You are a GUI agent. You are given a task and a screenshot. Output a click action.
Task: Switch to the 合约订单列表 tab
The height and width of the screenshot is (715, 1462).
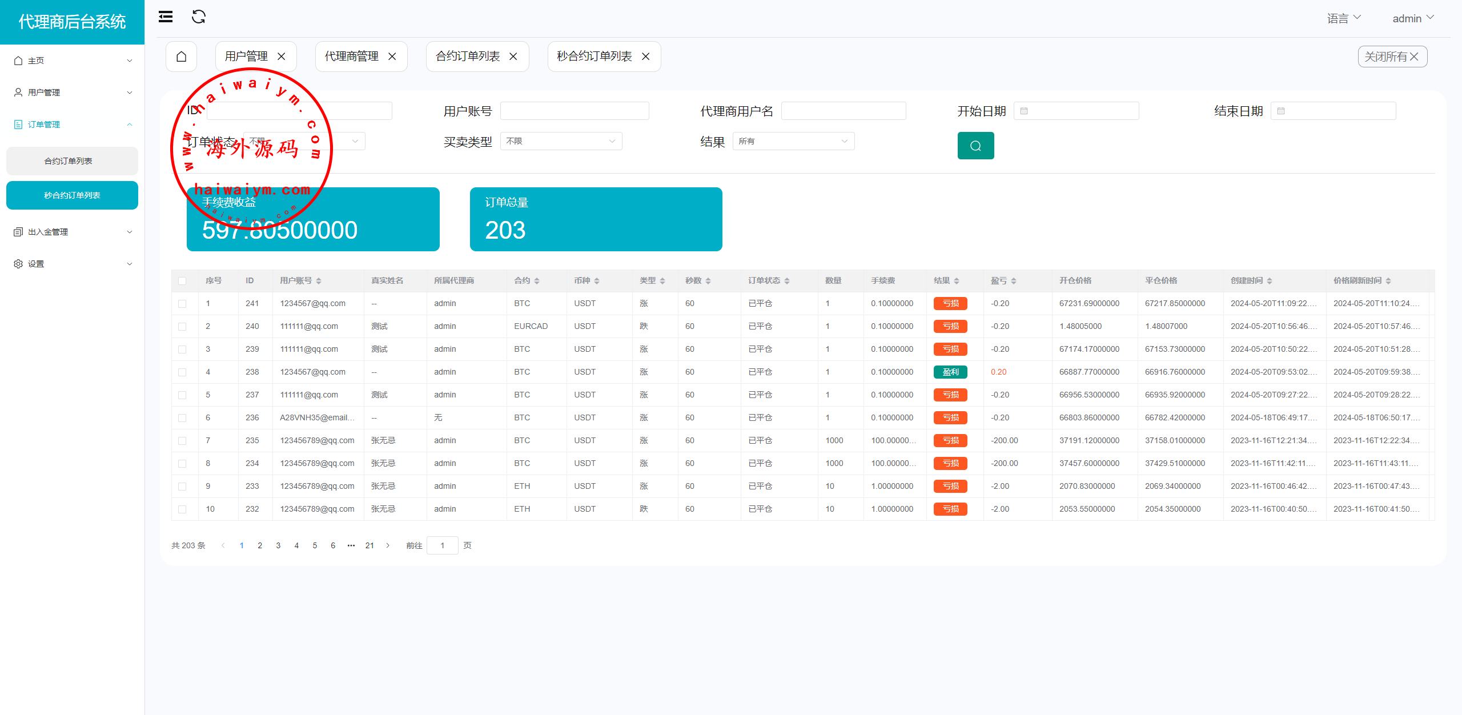pos(468,57)
